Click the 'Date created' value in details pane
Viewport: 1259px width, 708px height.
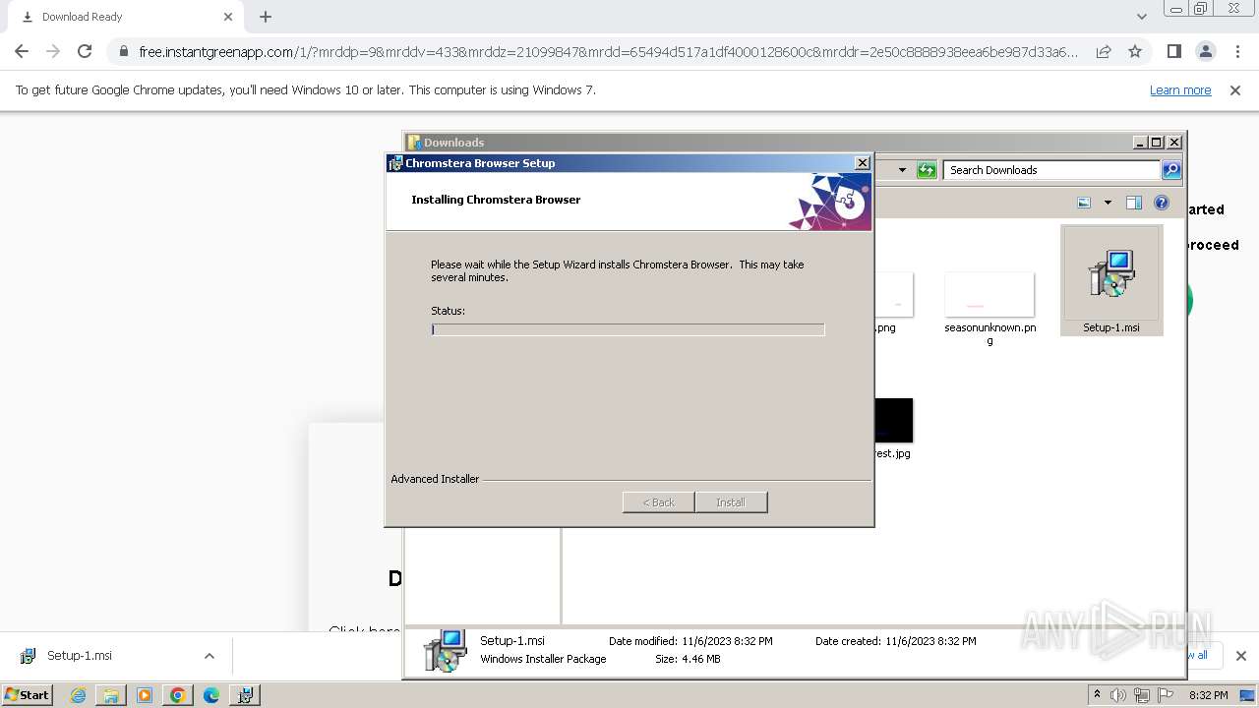pyautogui.click(x=930, y=641)
